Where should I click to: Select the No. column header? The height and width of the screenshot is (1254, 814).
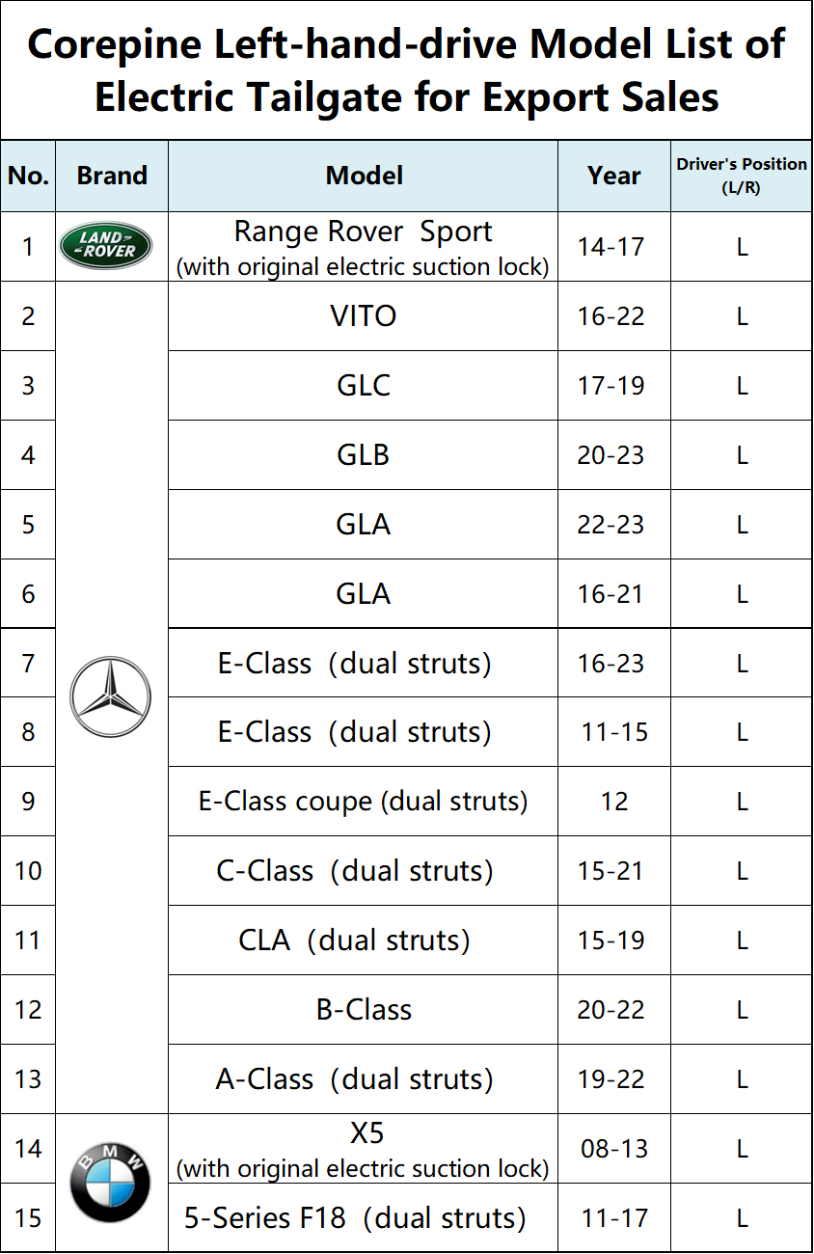28,176
